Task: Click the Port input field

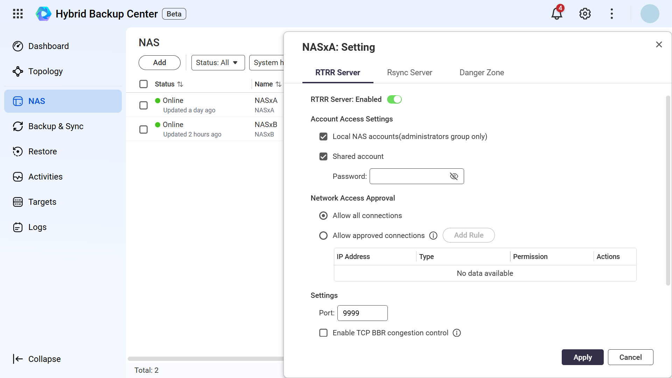Action: [x=362, y=313]
